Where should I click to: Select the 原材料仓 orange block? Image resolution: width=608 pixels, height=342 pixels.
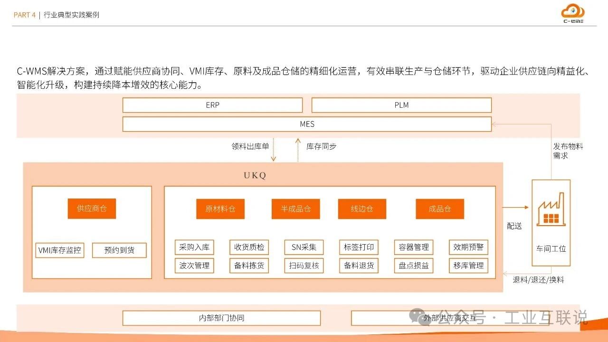[x=220, y=209]
